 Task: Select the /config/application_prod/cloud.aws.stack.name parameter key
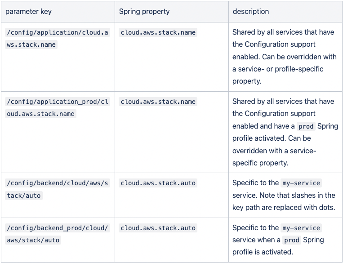[x=57, y=107]
